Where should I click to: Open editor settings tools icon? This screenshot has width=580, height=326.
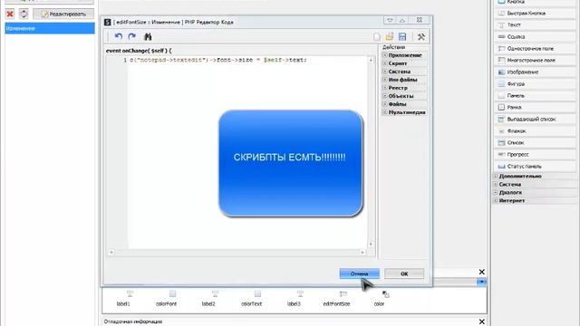pos(420,36)
